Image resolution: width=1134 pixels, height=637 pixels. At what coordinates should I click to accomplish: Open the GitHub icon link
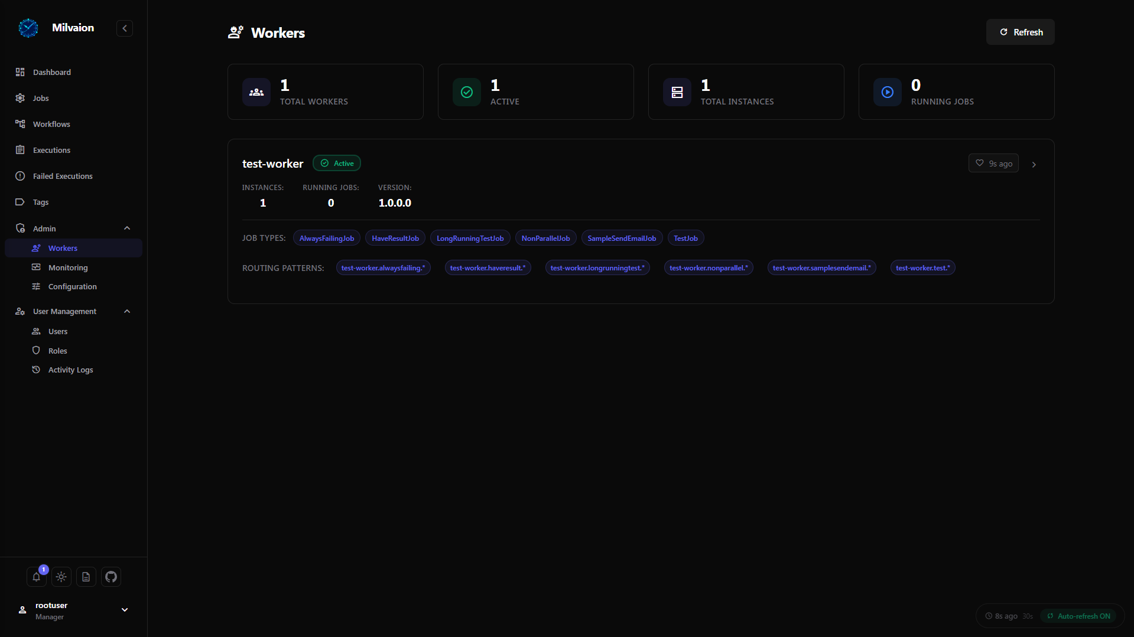point(111,577)
